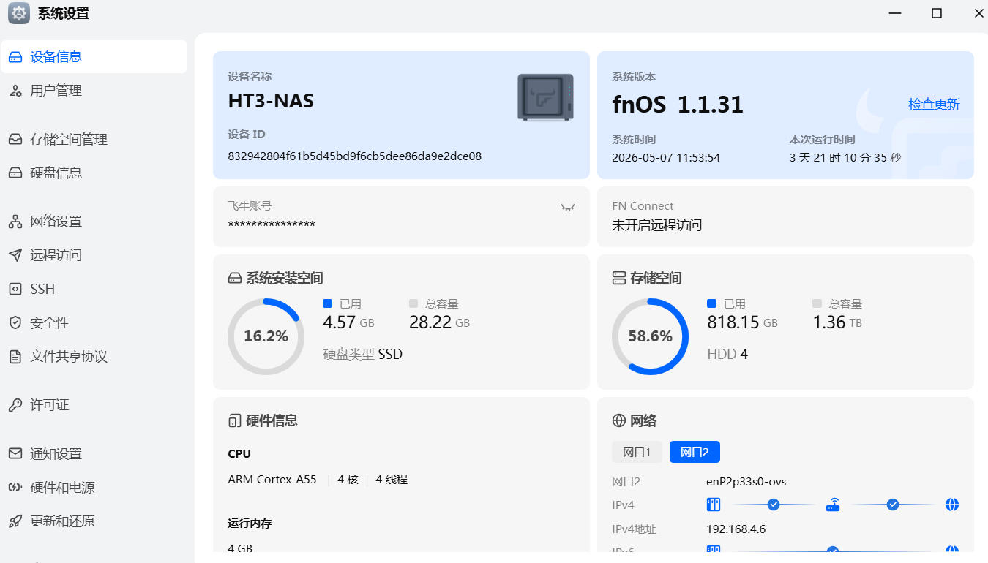Click ARM Cortex-A55 CPU text
Viewport: 988px width, 563px height.
(x=272, y=480)
